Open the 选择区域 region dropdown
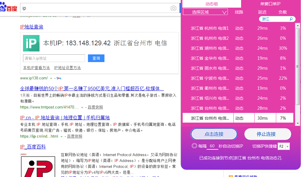 [205, 12]
